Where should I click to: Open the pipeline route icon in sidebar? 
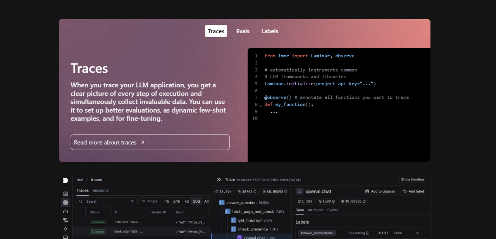coord(65,220)
